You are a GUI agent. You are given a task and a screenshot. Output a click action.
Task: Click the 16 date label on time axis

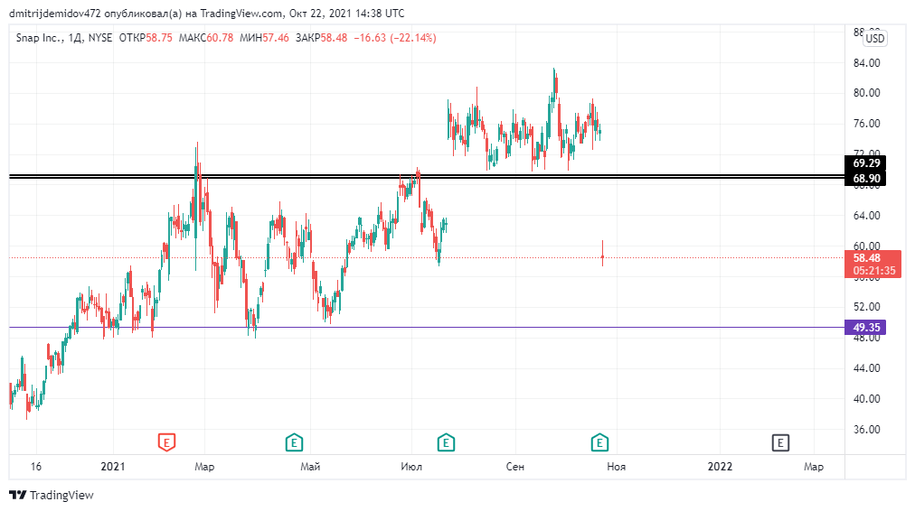pyautogui.click(x=36, y=466)
